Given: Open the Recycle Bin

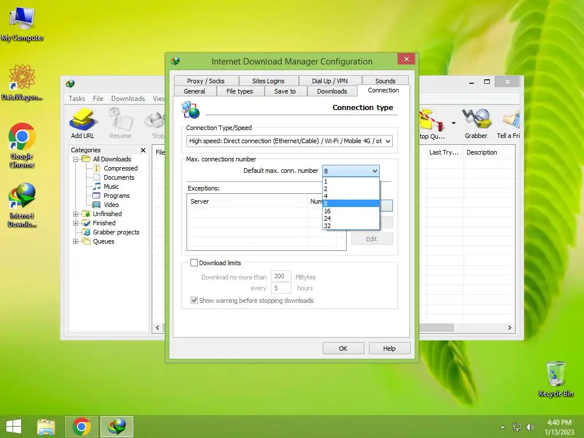Looking at the screenshot, I should click(x=555, y=379).
